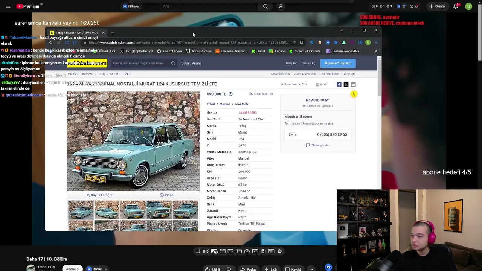The height and width of the screenshot is (271, 482).
Task: Open the Murat breadcrumb
Action: 114,74
